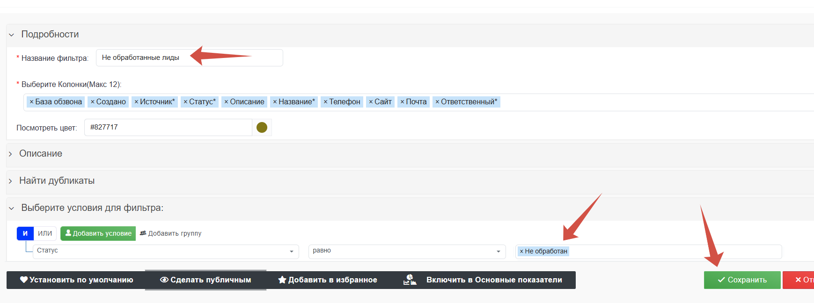The width and height of the screenshot is (814, 303).
Task: Click the olive color swatch circle
Action: click(262, 128)
